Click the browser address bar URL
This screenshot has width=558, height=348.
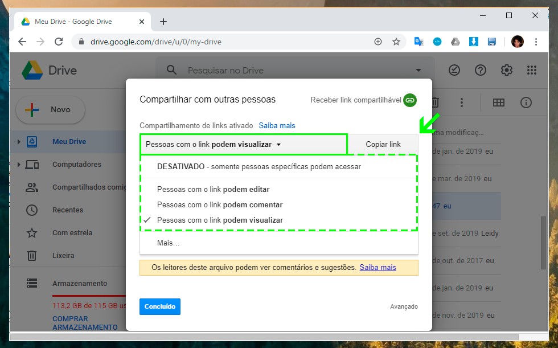[x=156, y=42]
